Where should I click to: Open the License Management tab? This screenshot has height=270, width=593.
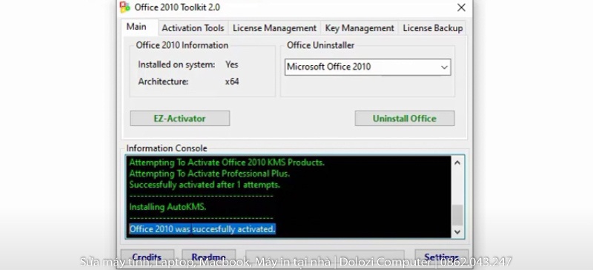[x=274, y=28]
